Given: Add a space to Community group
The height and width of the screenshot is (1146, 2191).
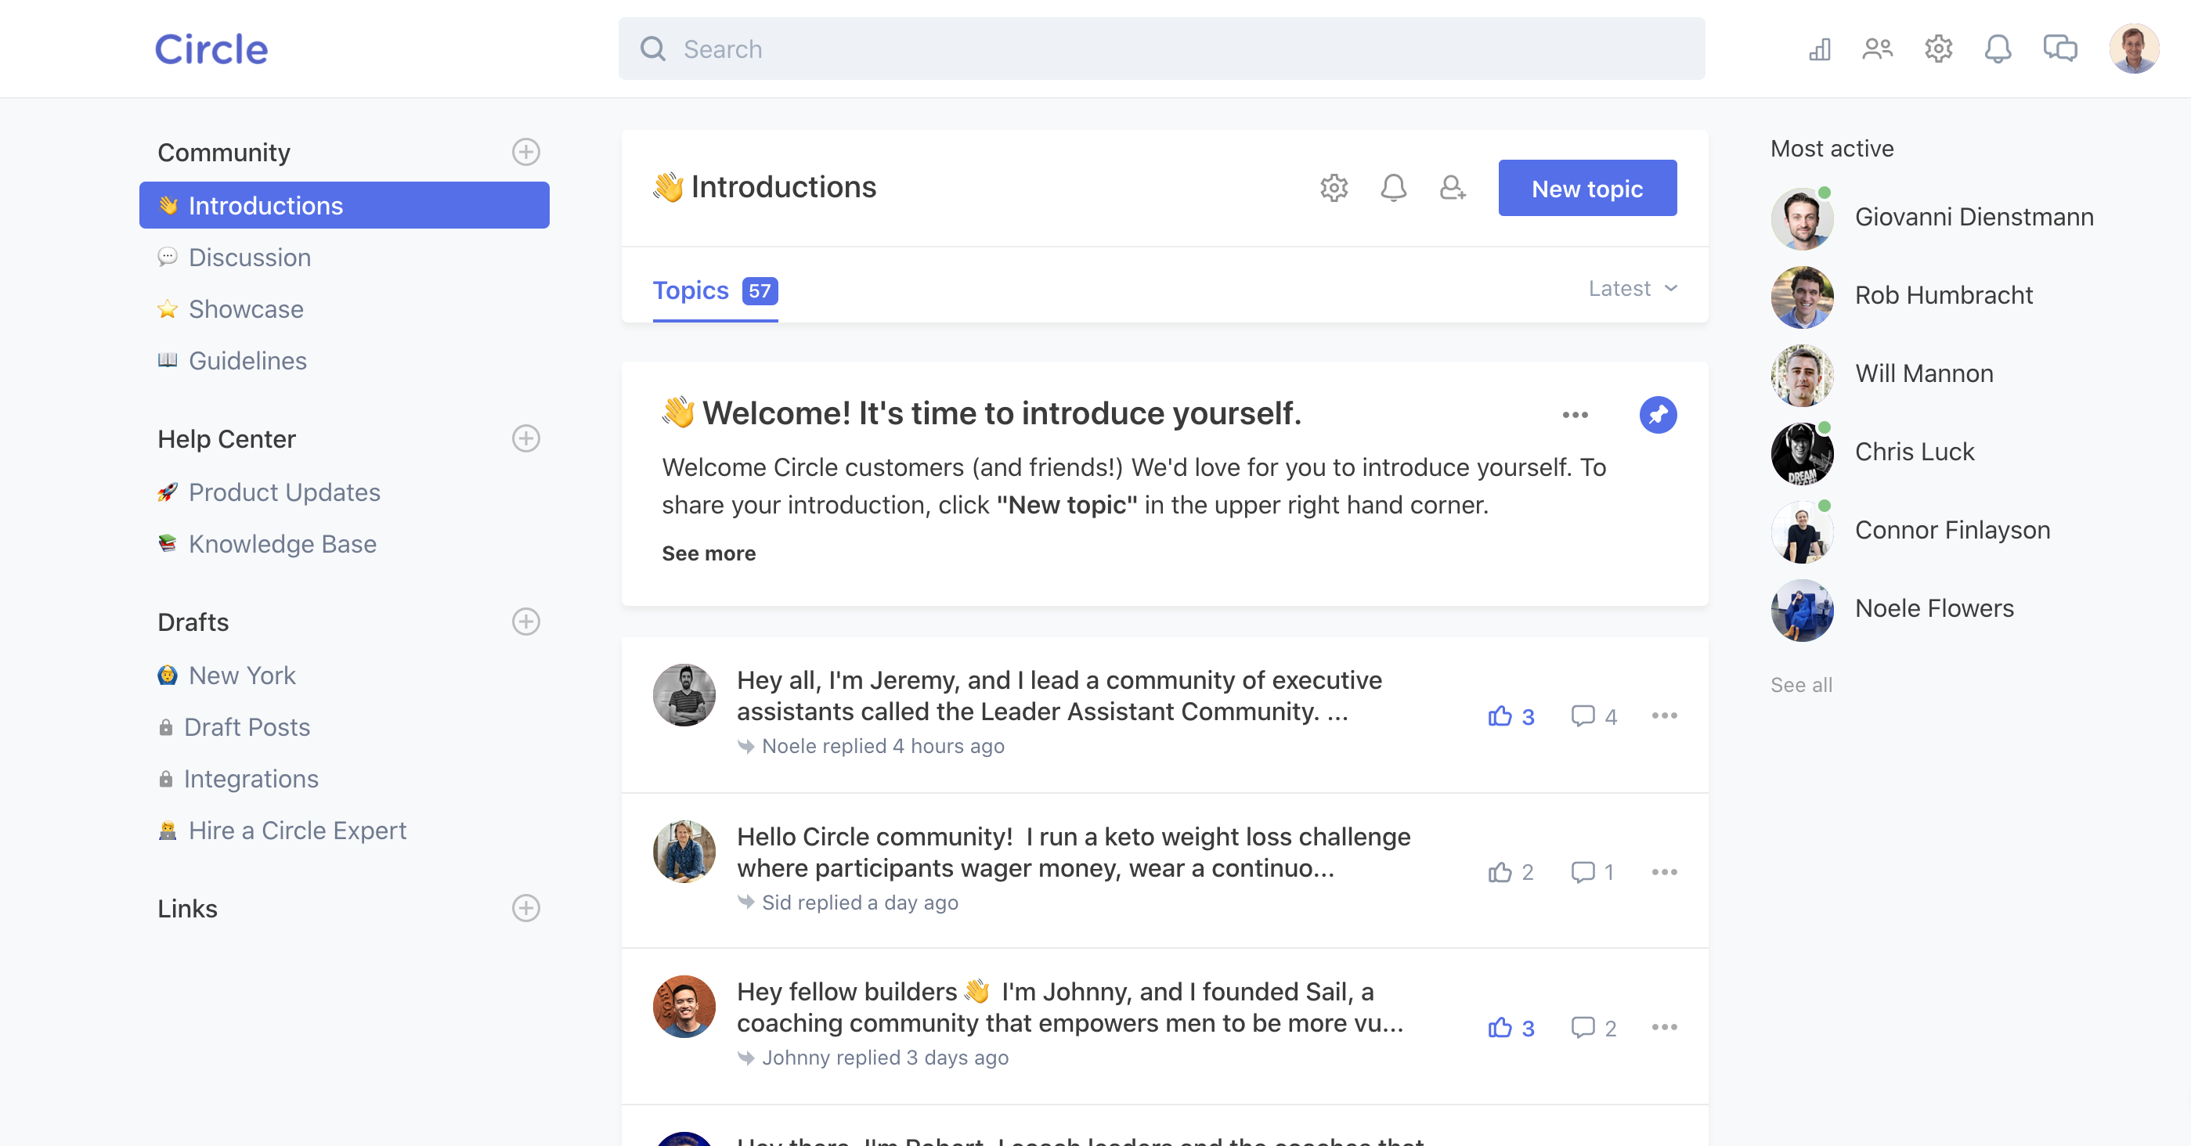Looking at the screenshot, I should 525,152.
